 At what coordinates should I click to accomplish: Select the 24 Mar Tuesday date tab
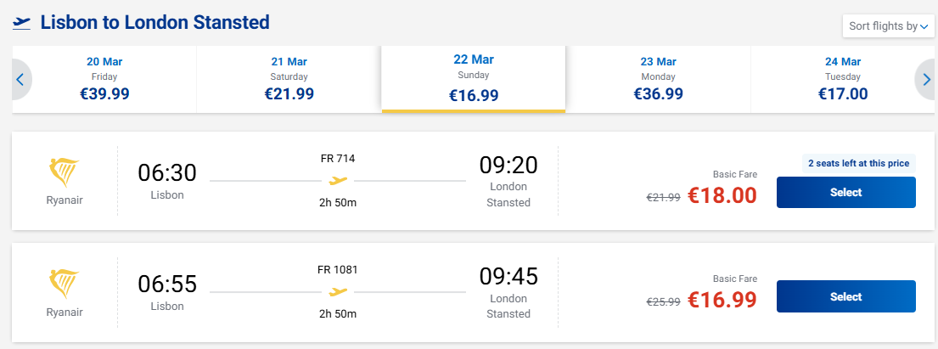pos(843,80)
